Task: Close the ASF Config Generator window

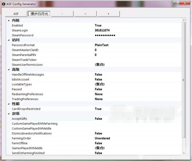Action: [185, 3]
